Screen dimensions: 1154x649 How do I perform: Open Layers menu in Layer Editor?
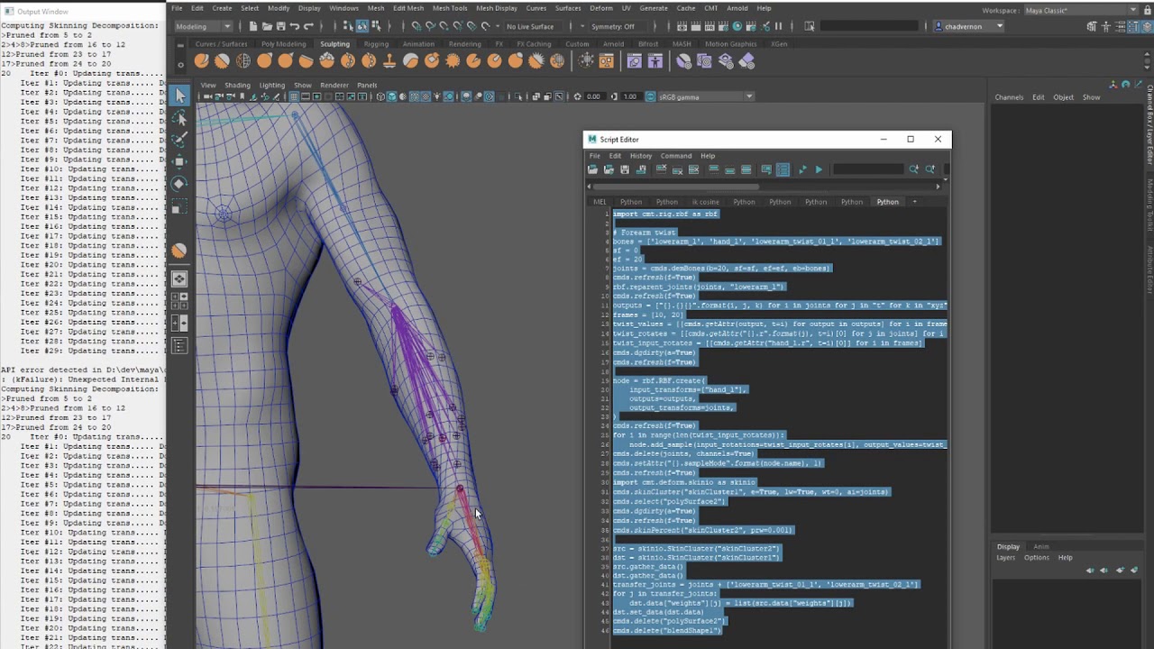pos(1005,557)
